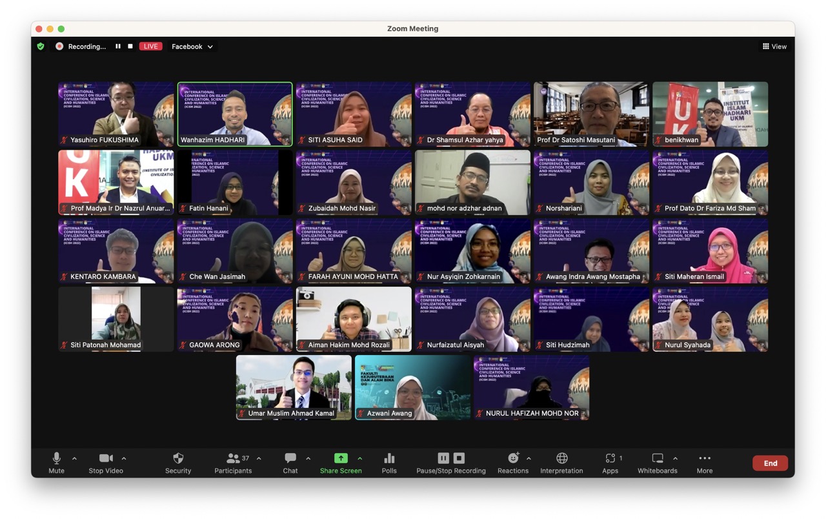Open the Security shield options
The image size is (826, 519).
click(x=178, y=462)
